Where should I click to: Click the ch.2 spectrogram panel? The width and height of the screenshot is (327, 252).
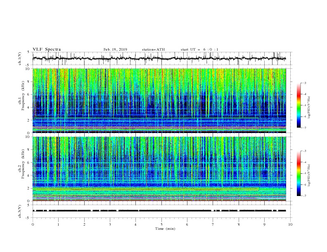pyautogui.click(x=159, y=169)
